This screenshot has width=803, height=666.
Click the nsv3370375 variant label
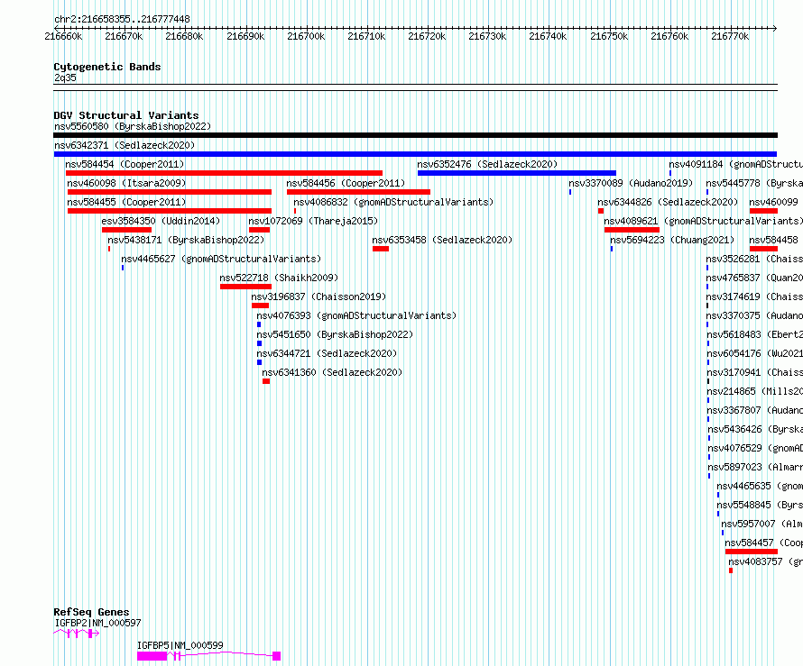pyautogui.click(x=754, y=315)
